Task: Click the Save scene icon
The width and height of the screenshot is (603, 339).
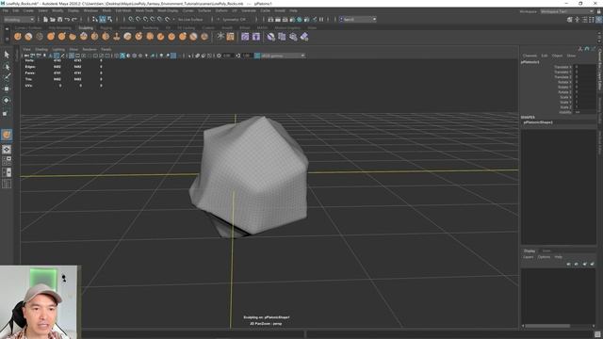Action: click(59, 19)
